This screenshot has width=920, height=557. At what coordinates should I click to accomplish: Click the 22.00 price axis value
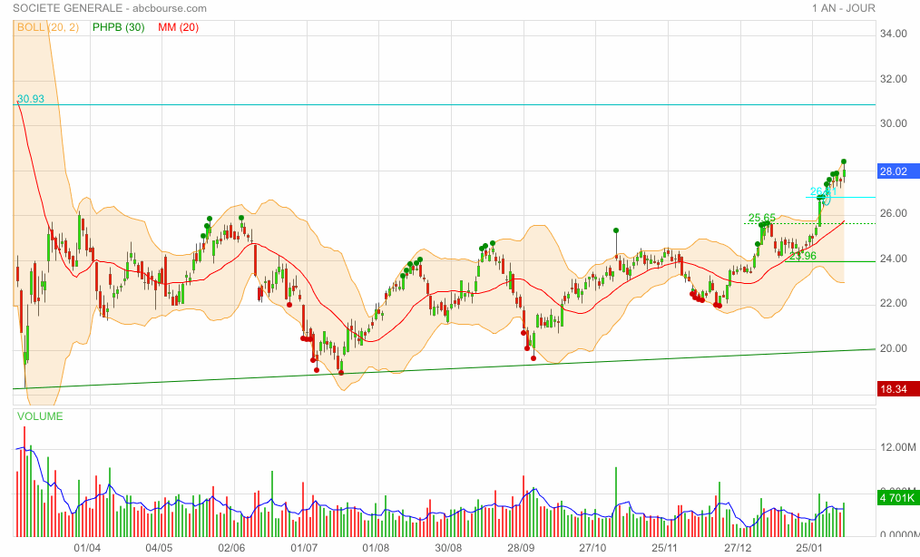coord(894,303)
